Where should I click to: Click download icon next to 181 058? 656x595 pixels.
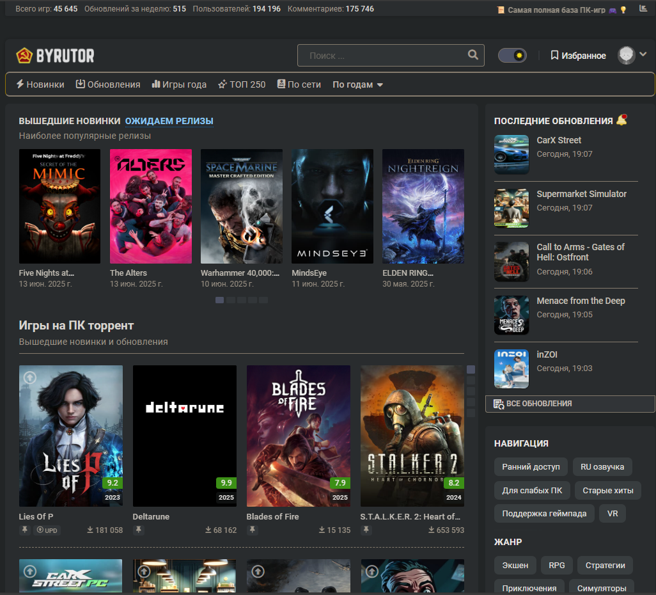(x=90, y=530)
